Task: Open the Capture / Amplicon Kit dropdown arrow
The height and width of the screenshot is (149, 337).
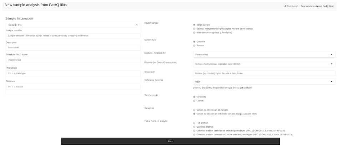Action: (x=331, y=55)
